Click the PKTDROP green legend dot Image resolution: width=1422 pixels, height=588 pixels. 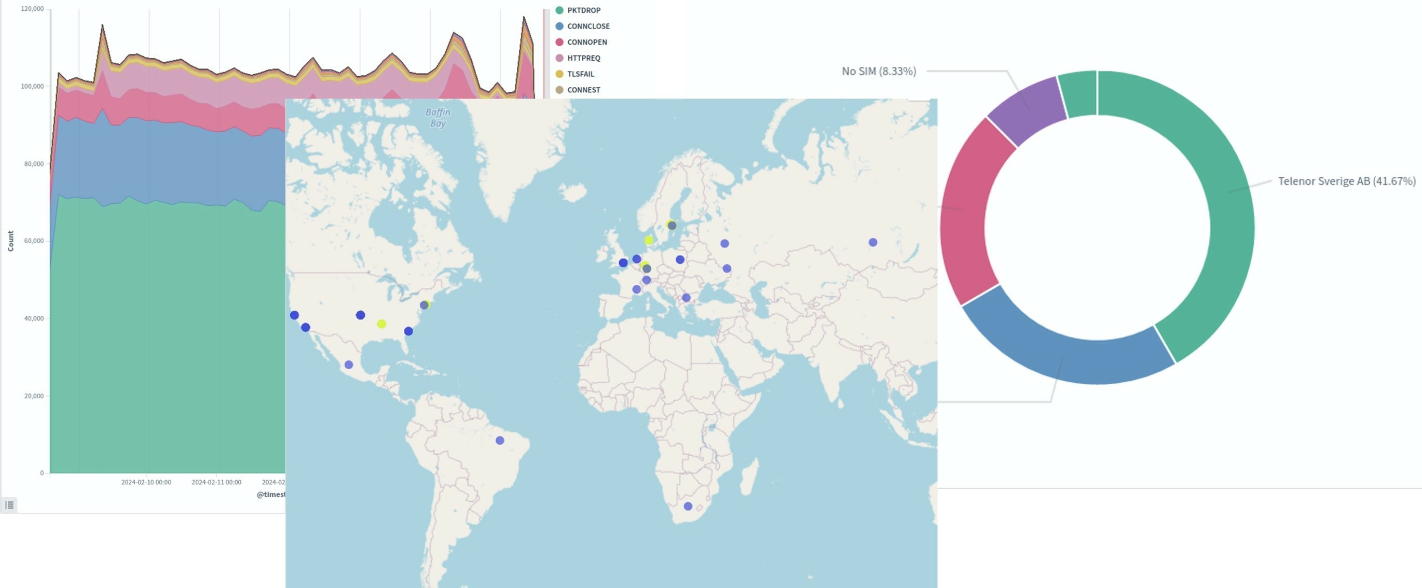559,10
